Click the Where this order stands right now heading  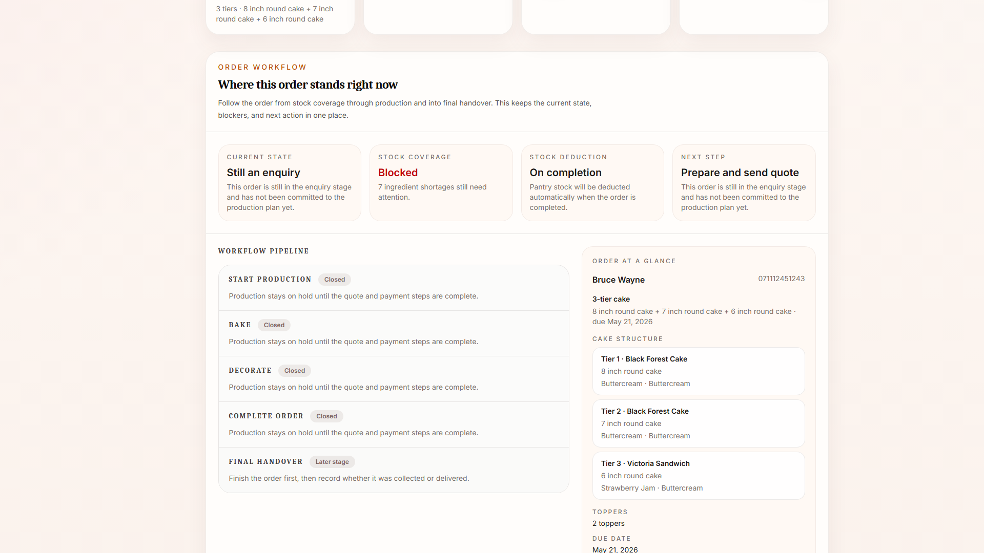tap(307, 84)
